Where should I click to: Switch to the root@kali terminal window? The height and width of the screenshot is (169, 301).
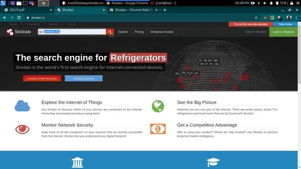point(163,3)
